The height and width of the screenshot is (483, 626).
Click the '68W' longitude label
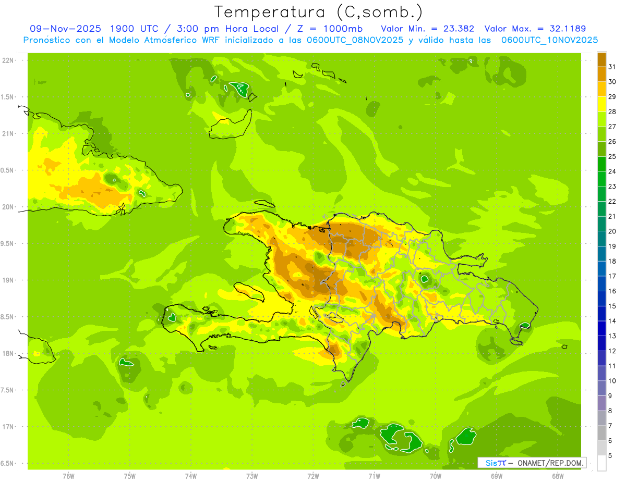click(558, 476)
